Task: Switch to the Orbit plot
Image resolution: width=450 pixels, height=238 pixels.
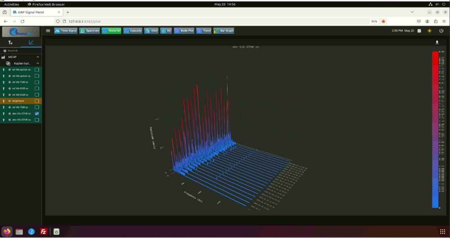Action: [151, 31]
